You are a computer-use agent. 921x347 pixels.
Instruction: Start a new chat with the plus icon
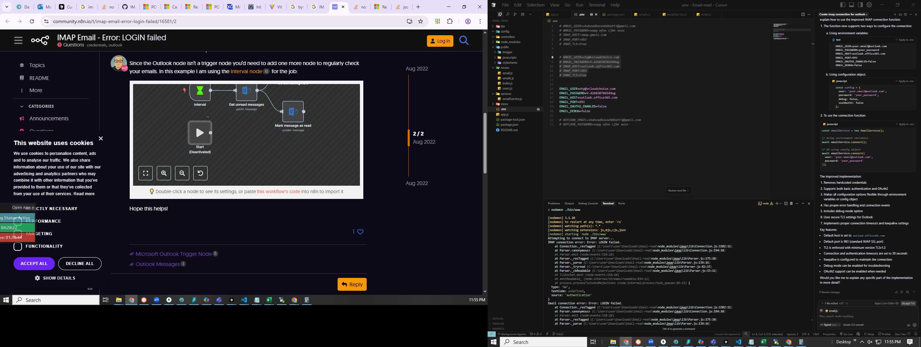coord(895,15)
